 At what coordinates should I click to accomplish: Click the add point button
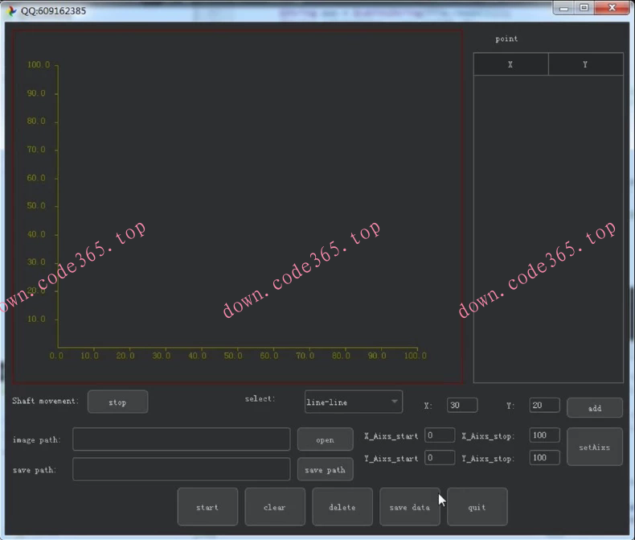(x=594, y=408)
